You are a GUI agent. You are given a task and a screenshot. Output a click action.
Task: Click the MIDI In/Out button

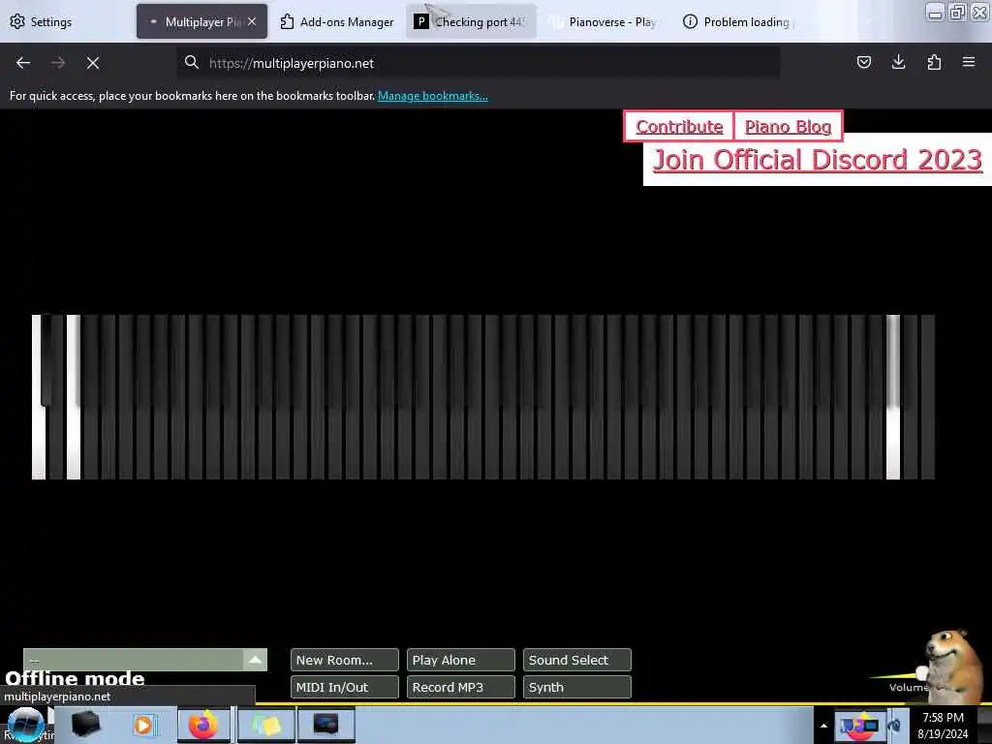point(344,687)
